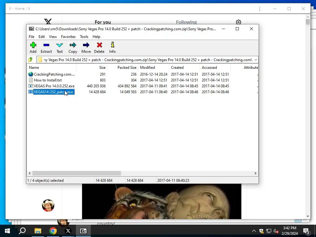Open the View menu
The image size is (316, 237).
pos(53,37)
